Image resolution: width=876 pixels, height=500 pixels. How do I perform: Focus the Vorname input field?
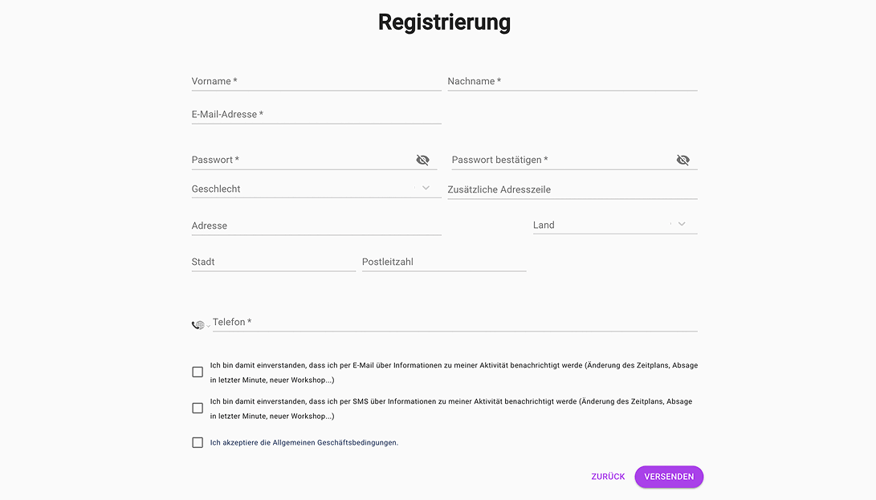[x=316, y=81]
